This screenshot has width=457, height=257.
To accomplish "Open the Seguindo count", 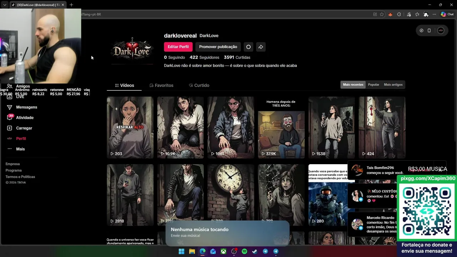I will (175, 57).
